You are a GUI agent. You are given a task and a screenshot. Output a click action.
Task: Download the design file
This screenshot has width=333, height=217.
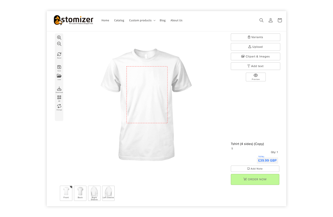point(59,90)
